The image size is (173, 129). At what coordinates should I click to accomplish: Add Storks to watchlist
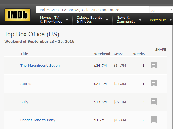tap(154, 83)
